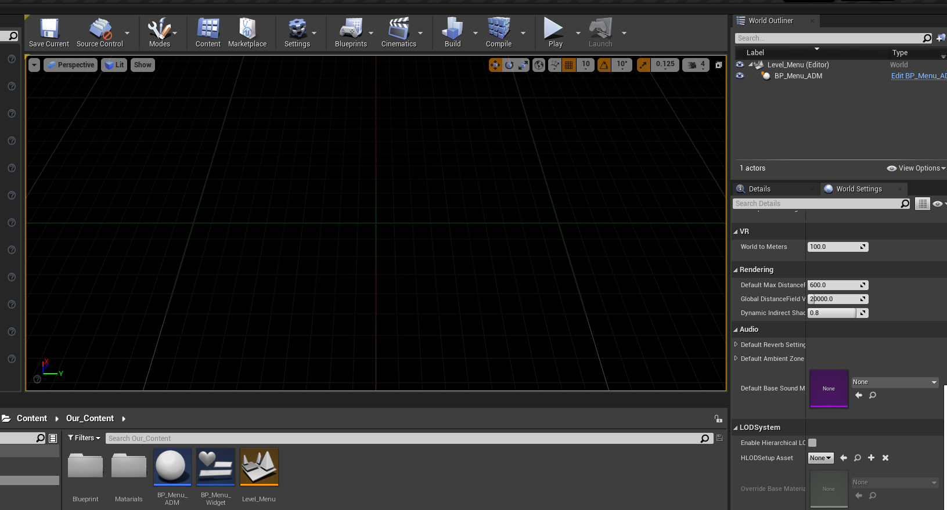This screenshot has width=947, height=510.
Task: Open the Settings toolbar button
Action: point(297,32)
